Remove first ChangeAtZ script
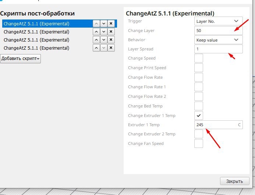 tap(111, 24)
